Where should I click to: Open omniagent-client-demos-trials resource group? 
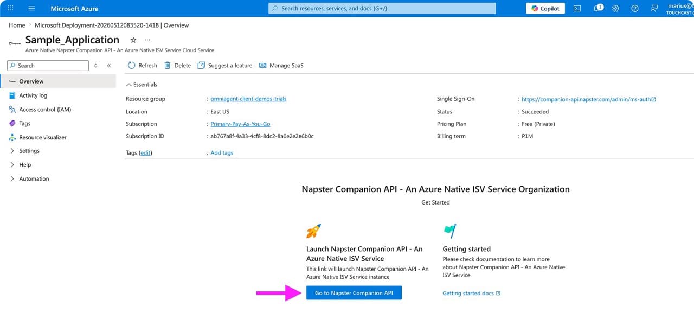coord(248,99)
